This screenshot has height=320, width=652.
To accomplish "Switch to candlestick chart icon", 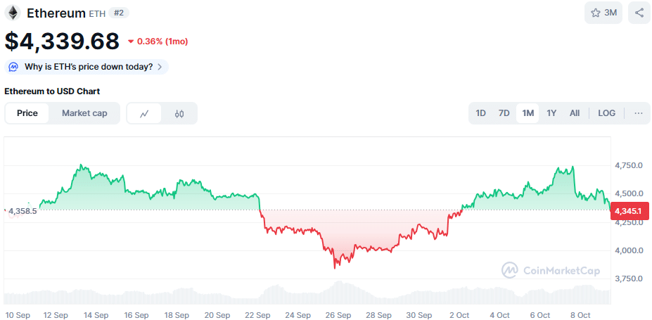I will pos(179,113).
